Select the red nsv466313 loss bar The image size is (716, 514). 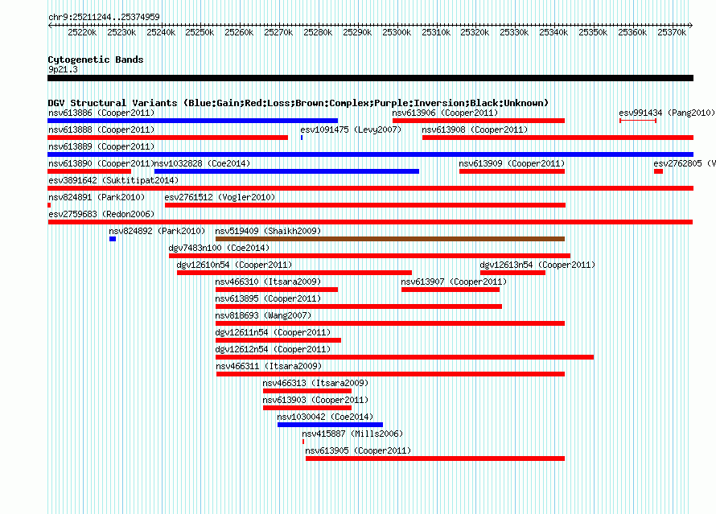(x=307, y=391)
